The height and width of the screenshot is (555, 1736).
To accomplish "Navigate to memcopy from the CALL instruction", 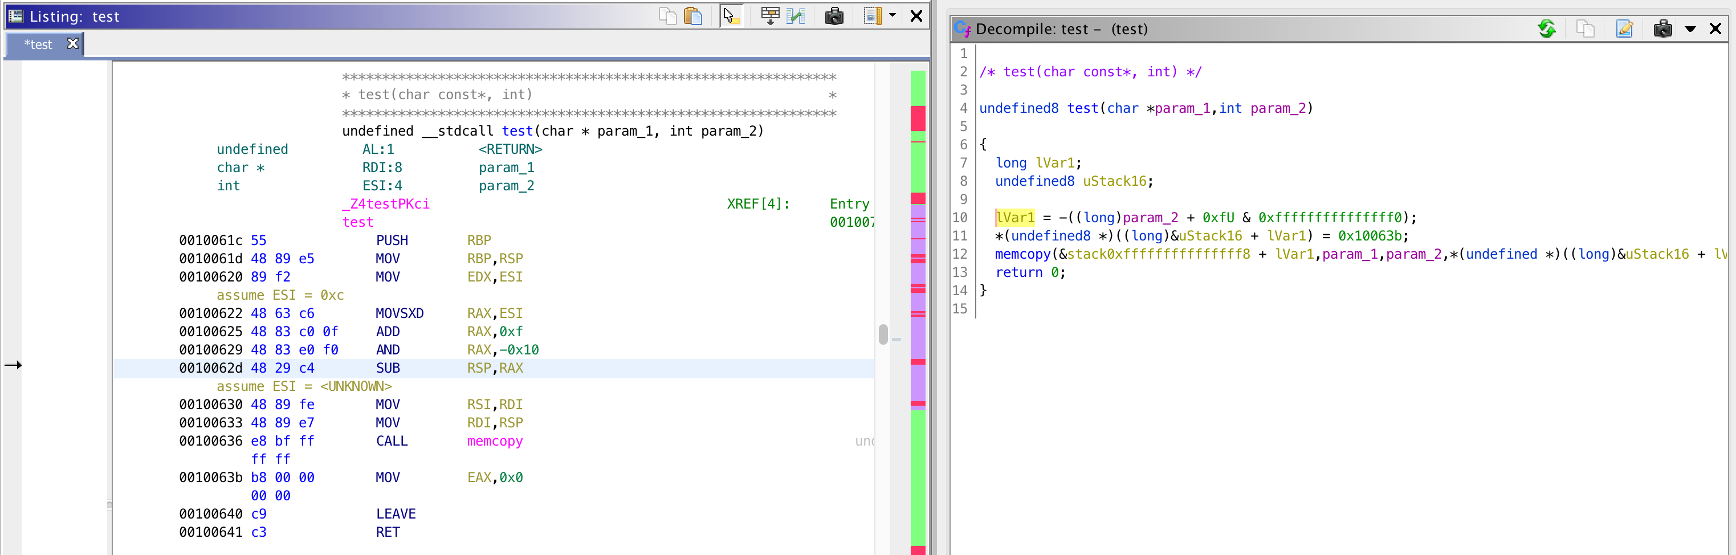I will pos(495,440).
